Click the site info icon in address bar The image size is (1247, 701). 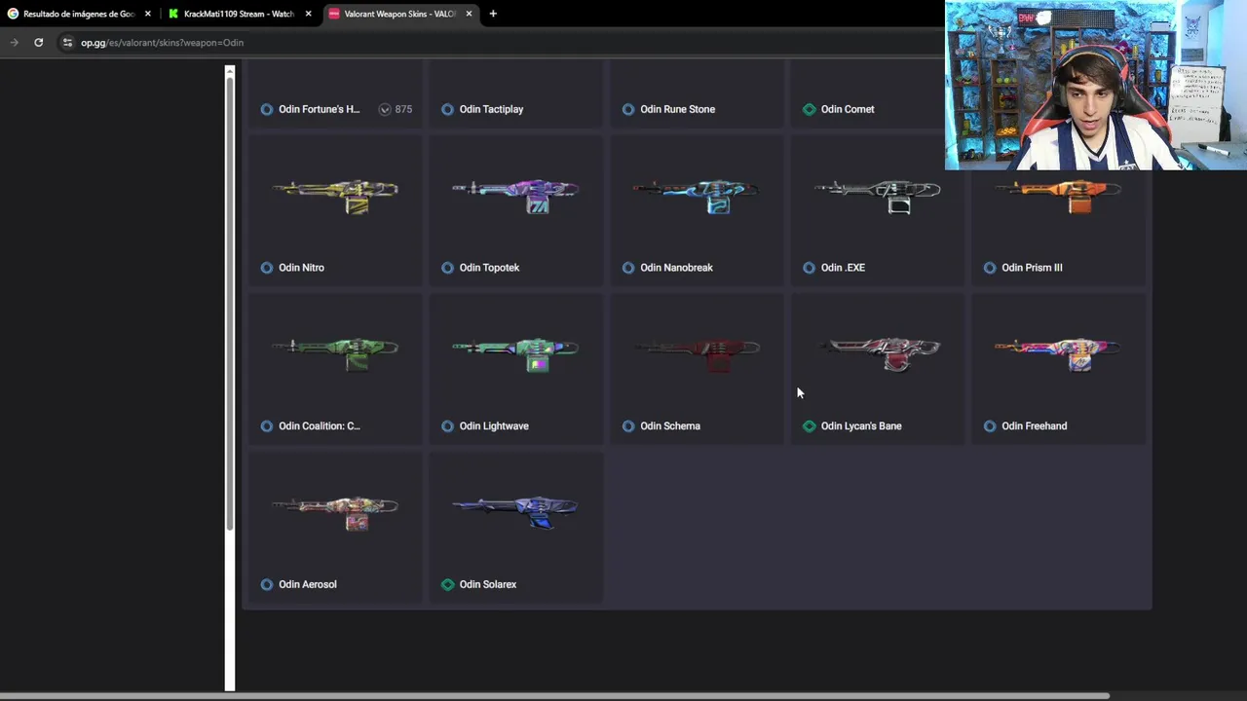[67, 43]
